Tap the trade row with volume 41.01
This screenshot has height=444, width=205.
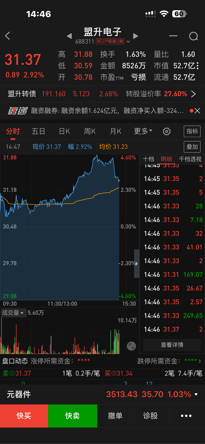[x=173, y=247]
